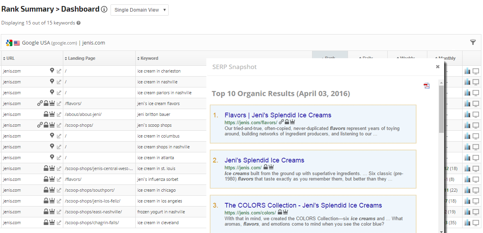Viewport: 483px width, 233px height.
Task: Click the filter funnel icon
Action: point(473,42)
